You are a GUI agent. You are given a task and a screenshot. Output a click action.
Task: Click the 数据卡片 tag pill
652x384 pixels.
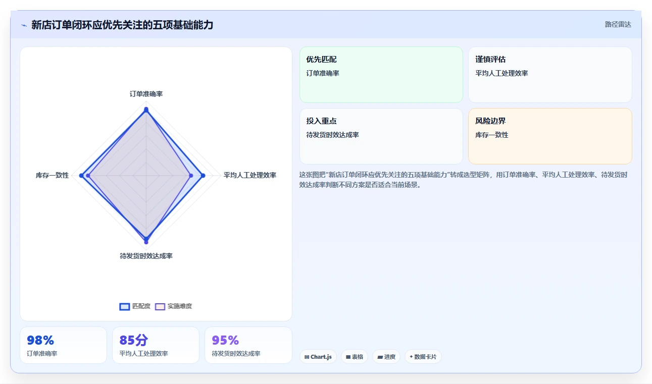coord(423,357)
